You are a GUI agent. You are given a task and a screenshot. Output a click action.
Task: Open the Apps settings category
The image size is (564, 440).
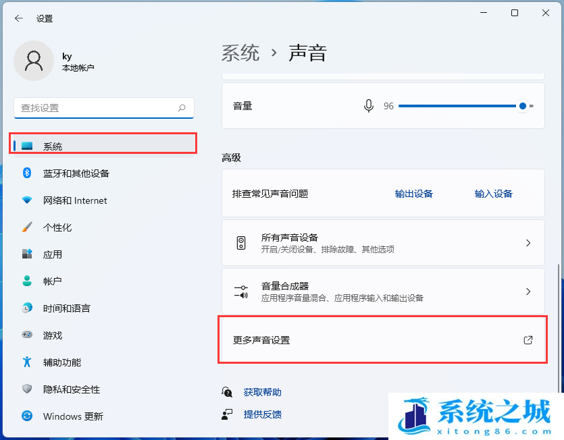pyautogui.click(x=52, y=254)
